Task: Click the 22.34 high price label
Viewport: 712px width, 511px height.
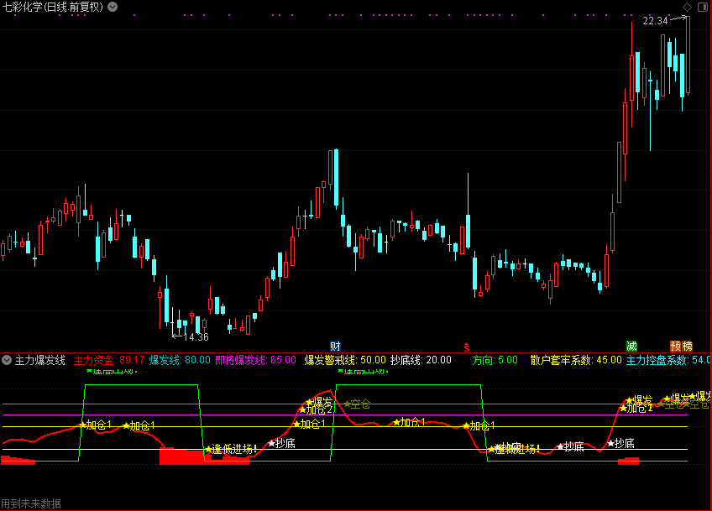Action: point(655,21)
